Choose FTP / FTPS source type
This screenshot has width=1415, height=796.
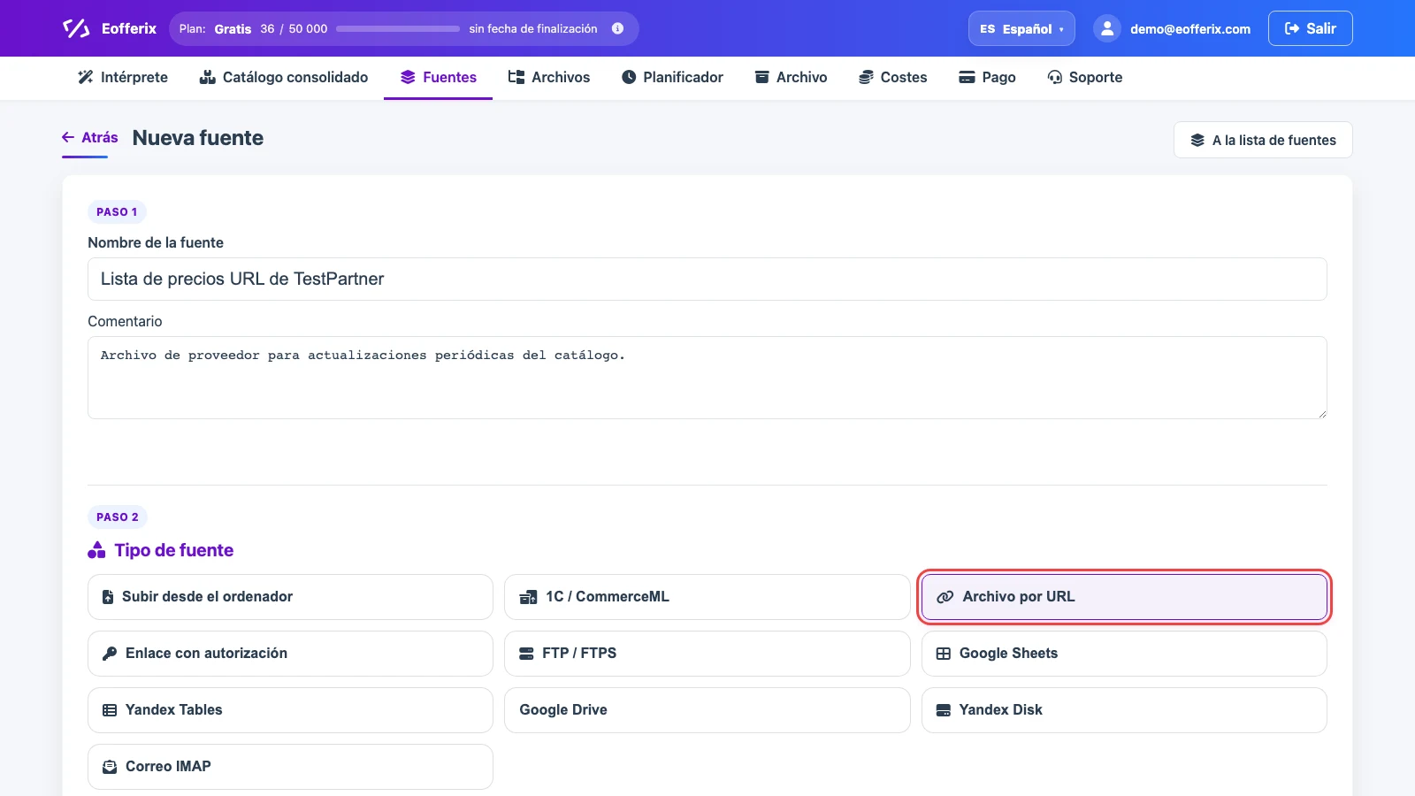(x=707, y=654)
